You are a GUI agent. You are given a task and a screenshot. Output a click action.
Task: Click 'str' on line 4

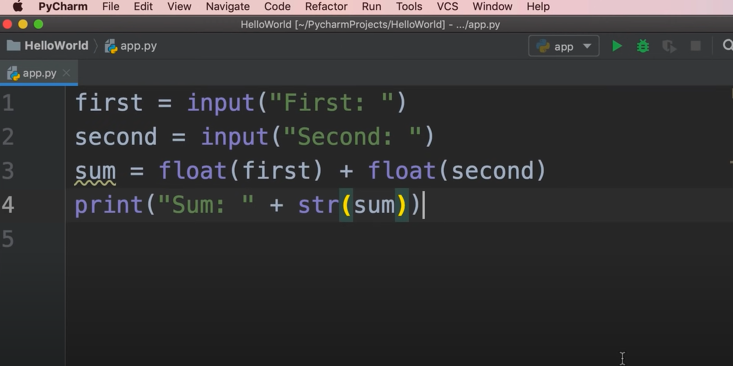tap(319, 205)
